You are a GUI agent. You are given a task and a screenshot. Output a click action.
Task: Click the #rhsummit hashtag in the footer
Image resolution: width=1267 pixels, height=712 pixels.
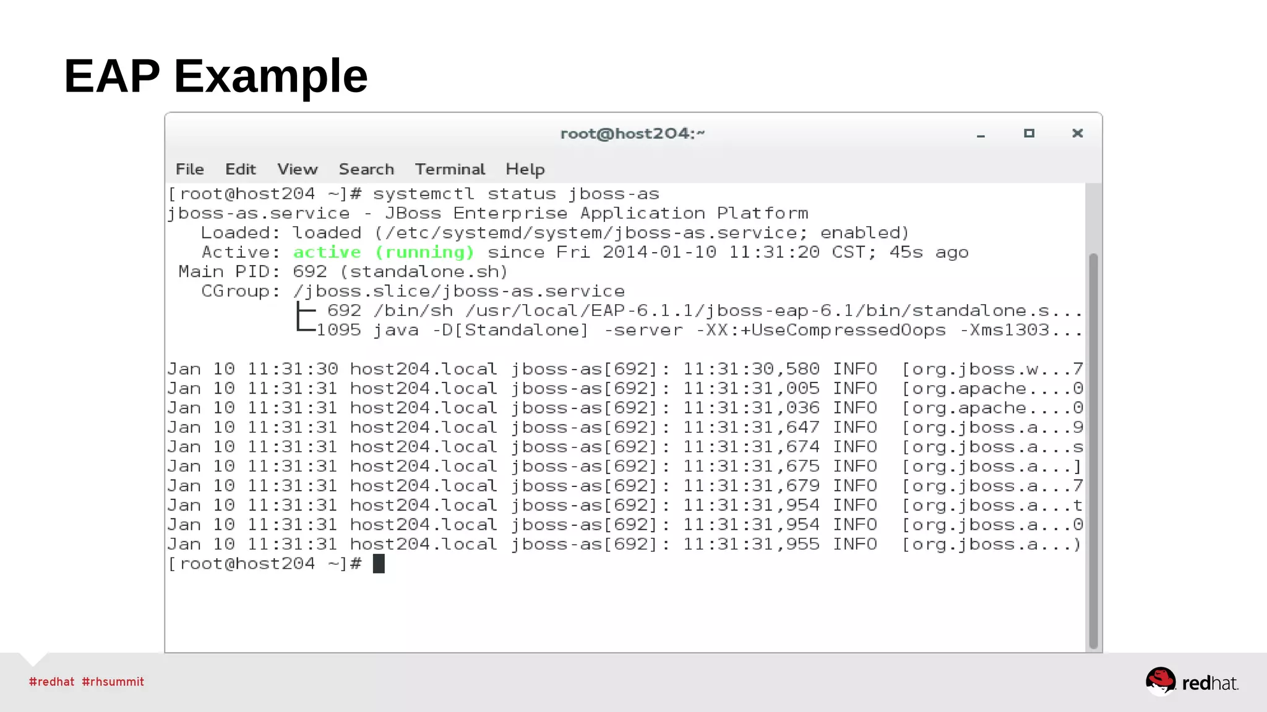pyautogui.click(x=113, y=682)
